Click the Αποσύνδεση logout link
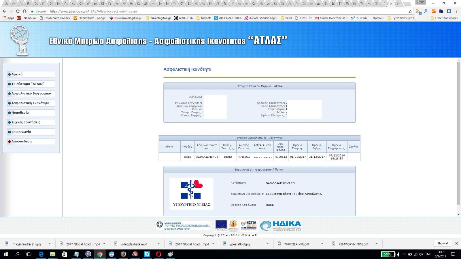 coord(22,141)
